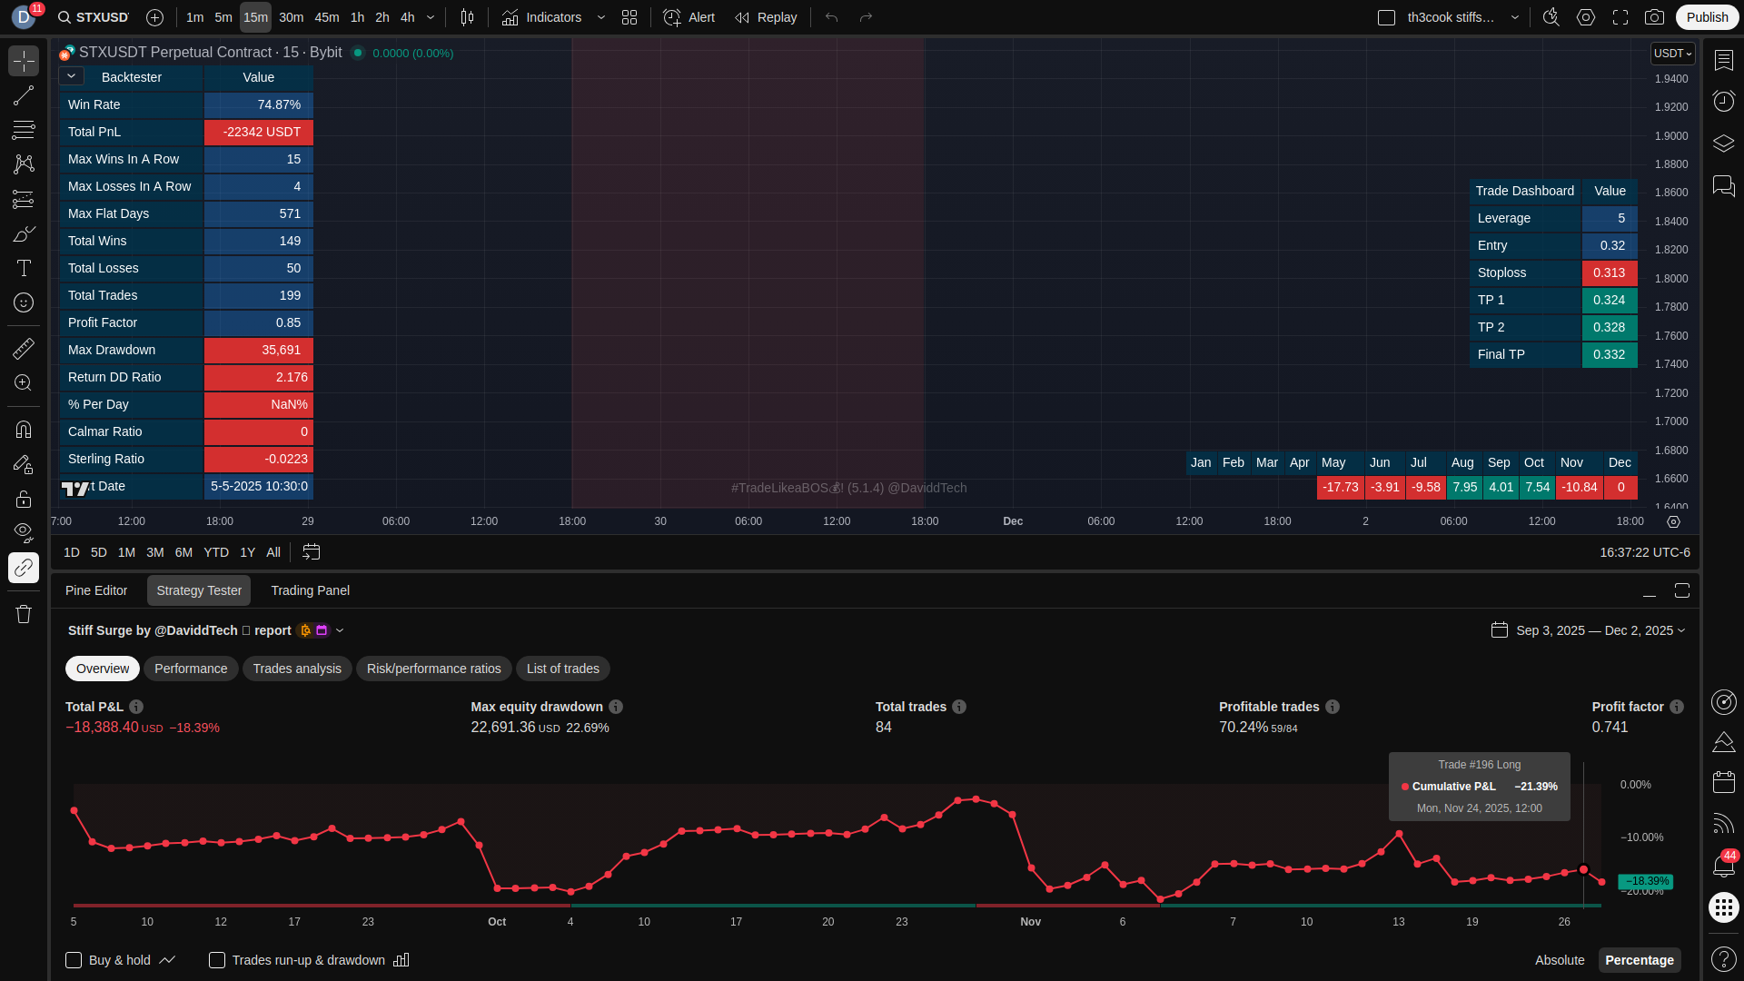1744x981 pixels.
Task: Activate the ruler measure tool
Action: 24,349
